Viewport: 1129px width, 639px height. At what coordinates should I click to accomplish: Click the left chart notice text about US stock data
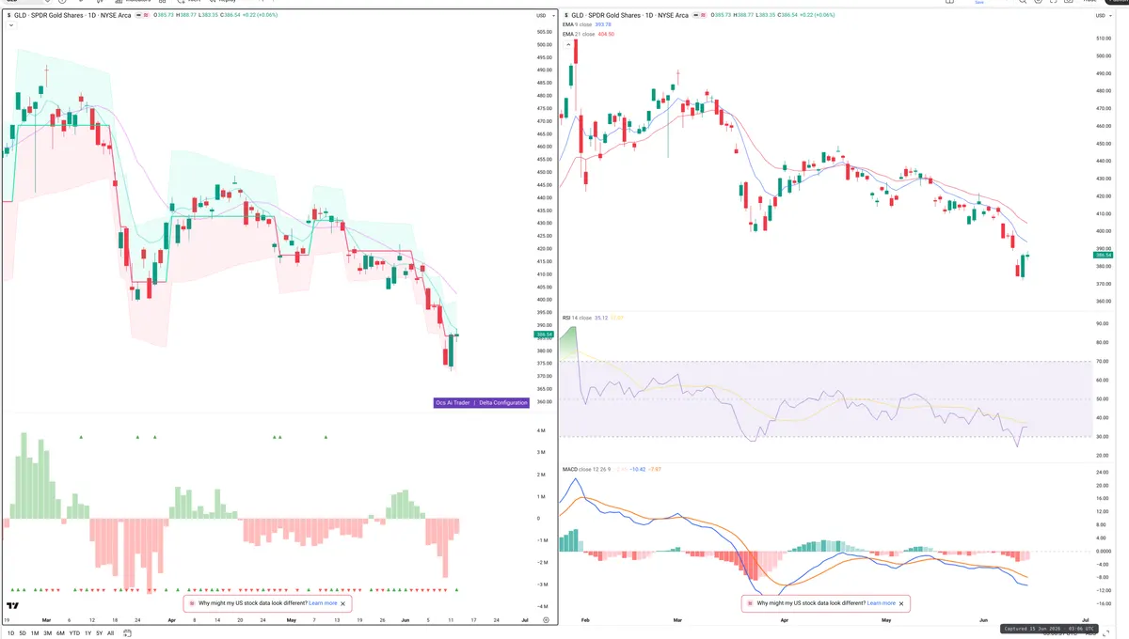coord(252,603)
